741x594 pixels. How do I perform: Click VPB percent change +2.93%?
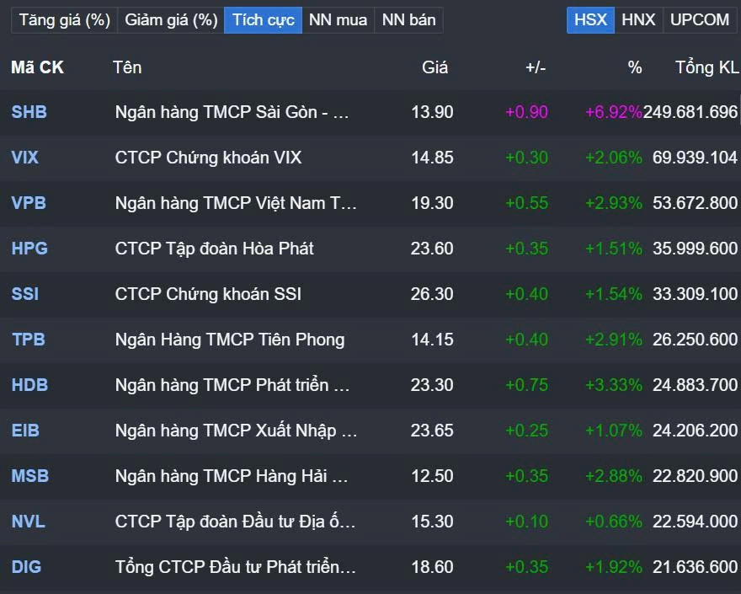pos(613,203)
